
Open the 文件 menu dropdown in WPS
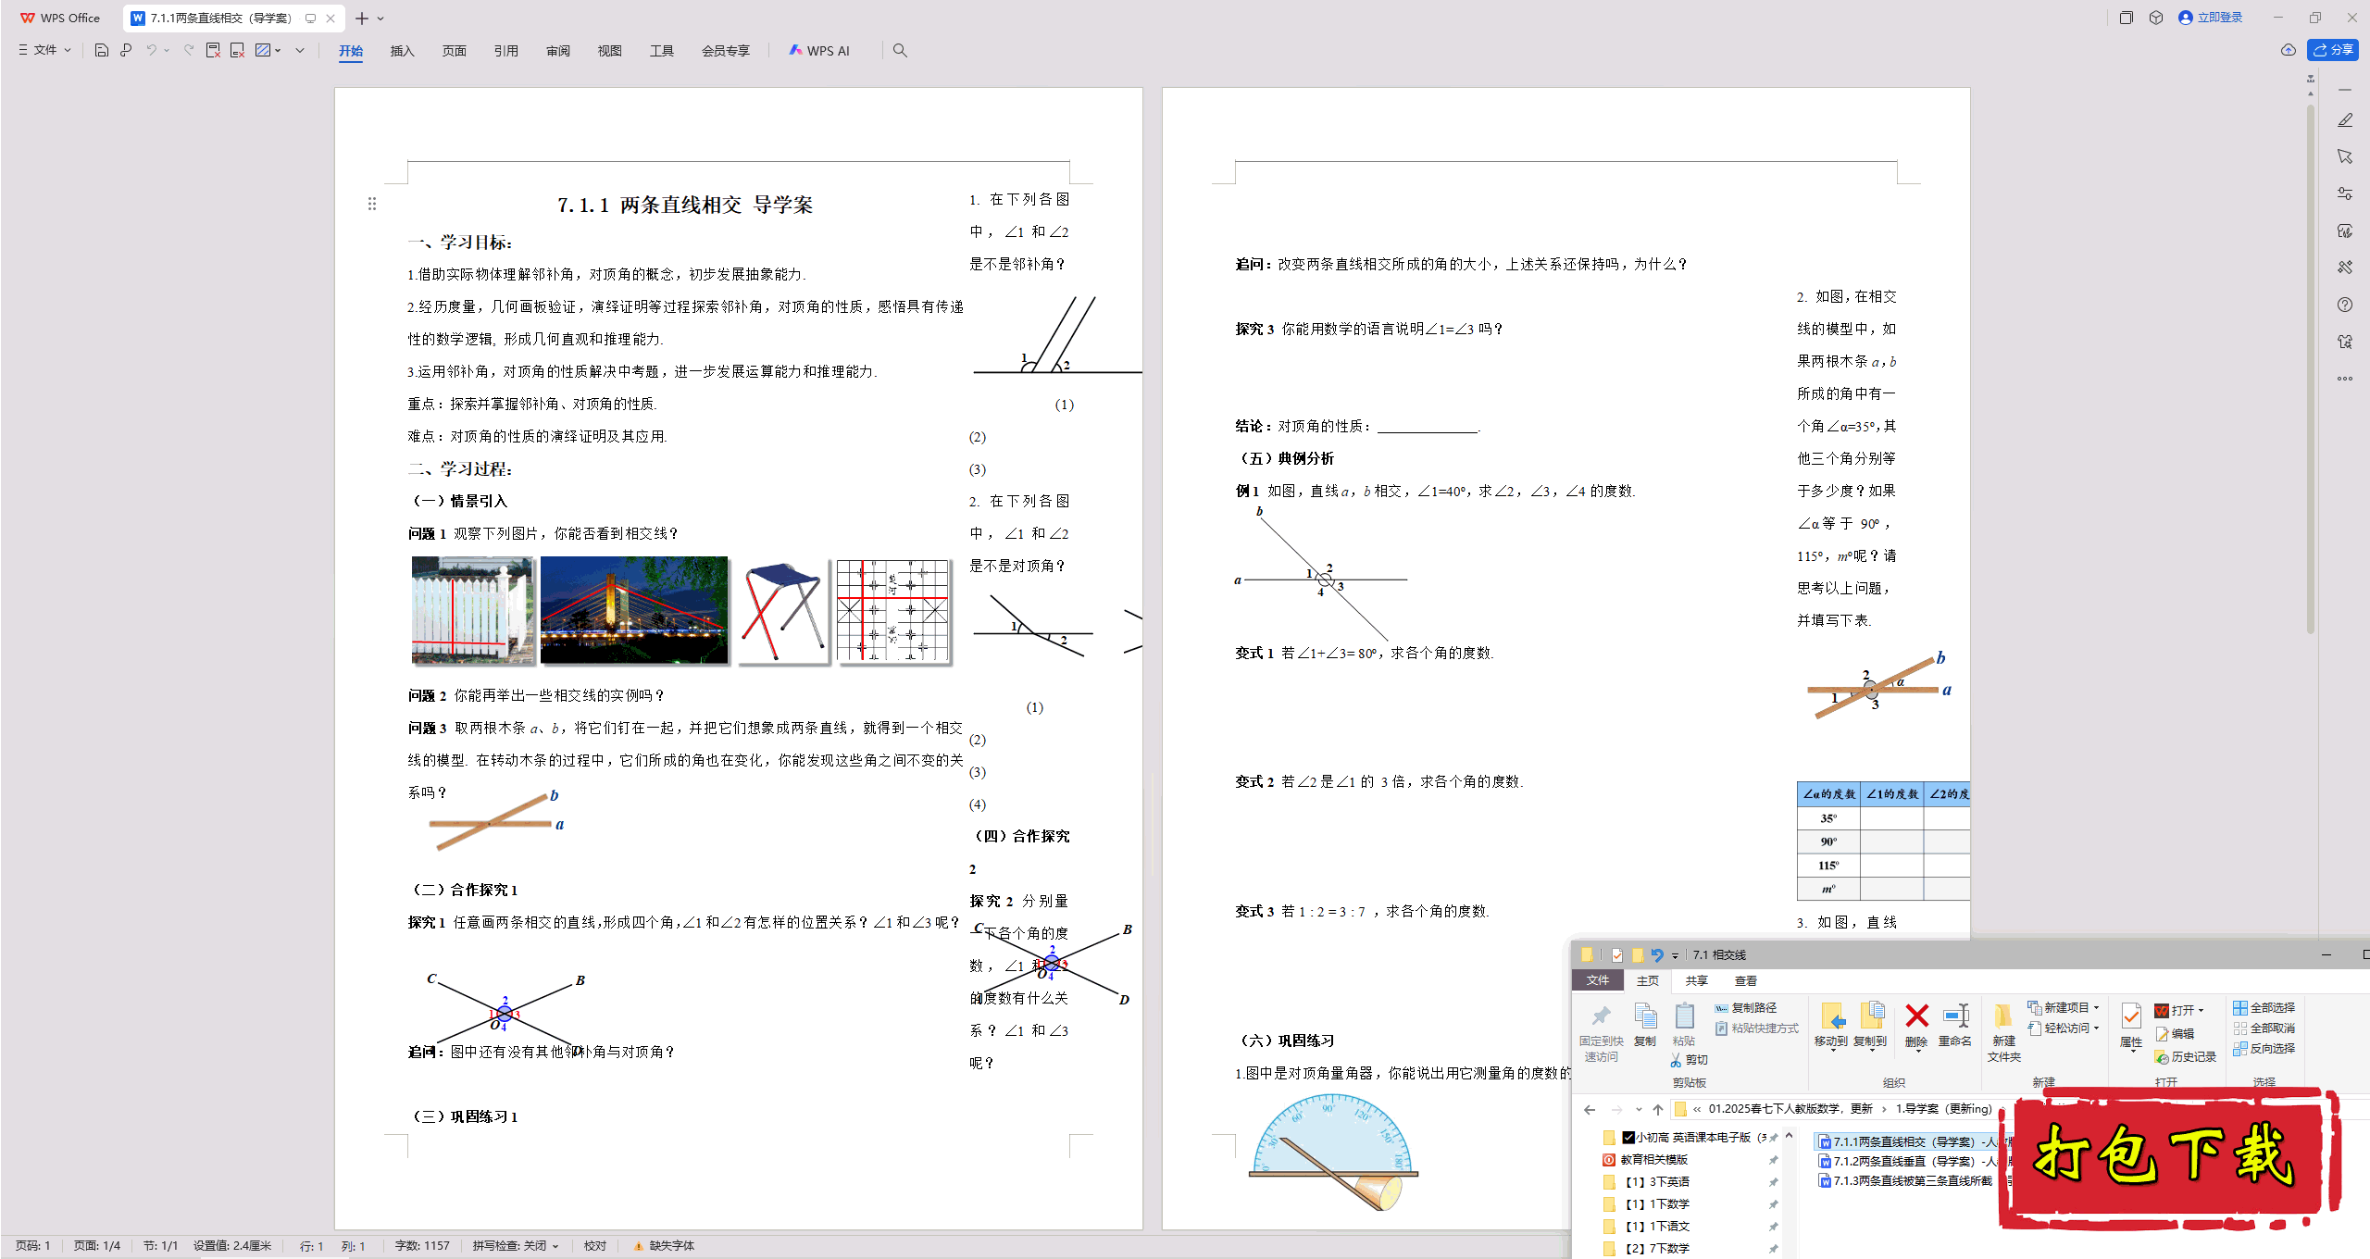pos(45,50)
